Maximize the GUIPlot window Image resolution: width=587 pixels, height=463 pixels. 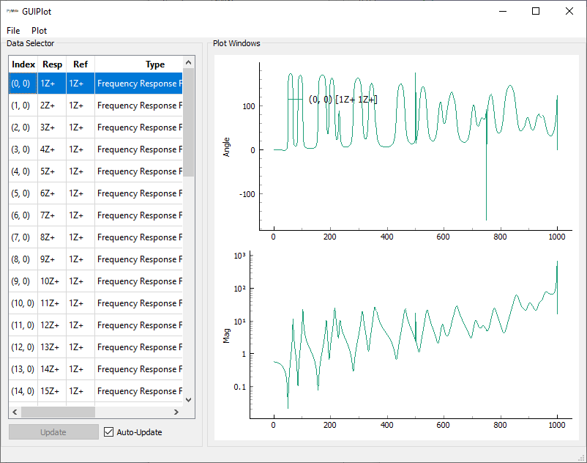pos(536,12)
